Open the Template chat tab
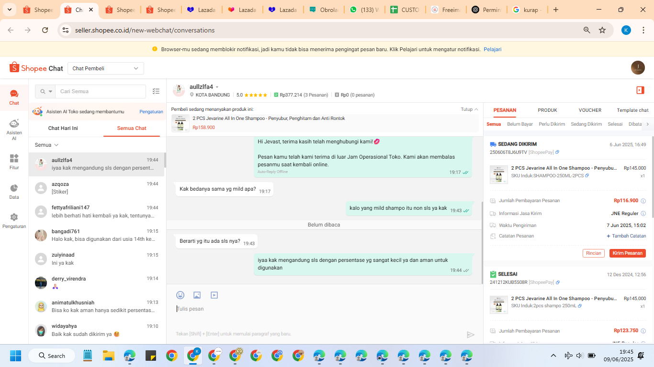The width and height of the screenshot is (654, 367). [632, 110]
